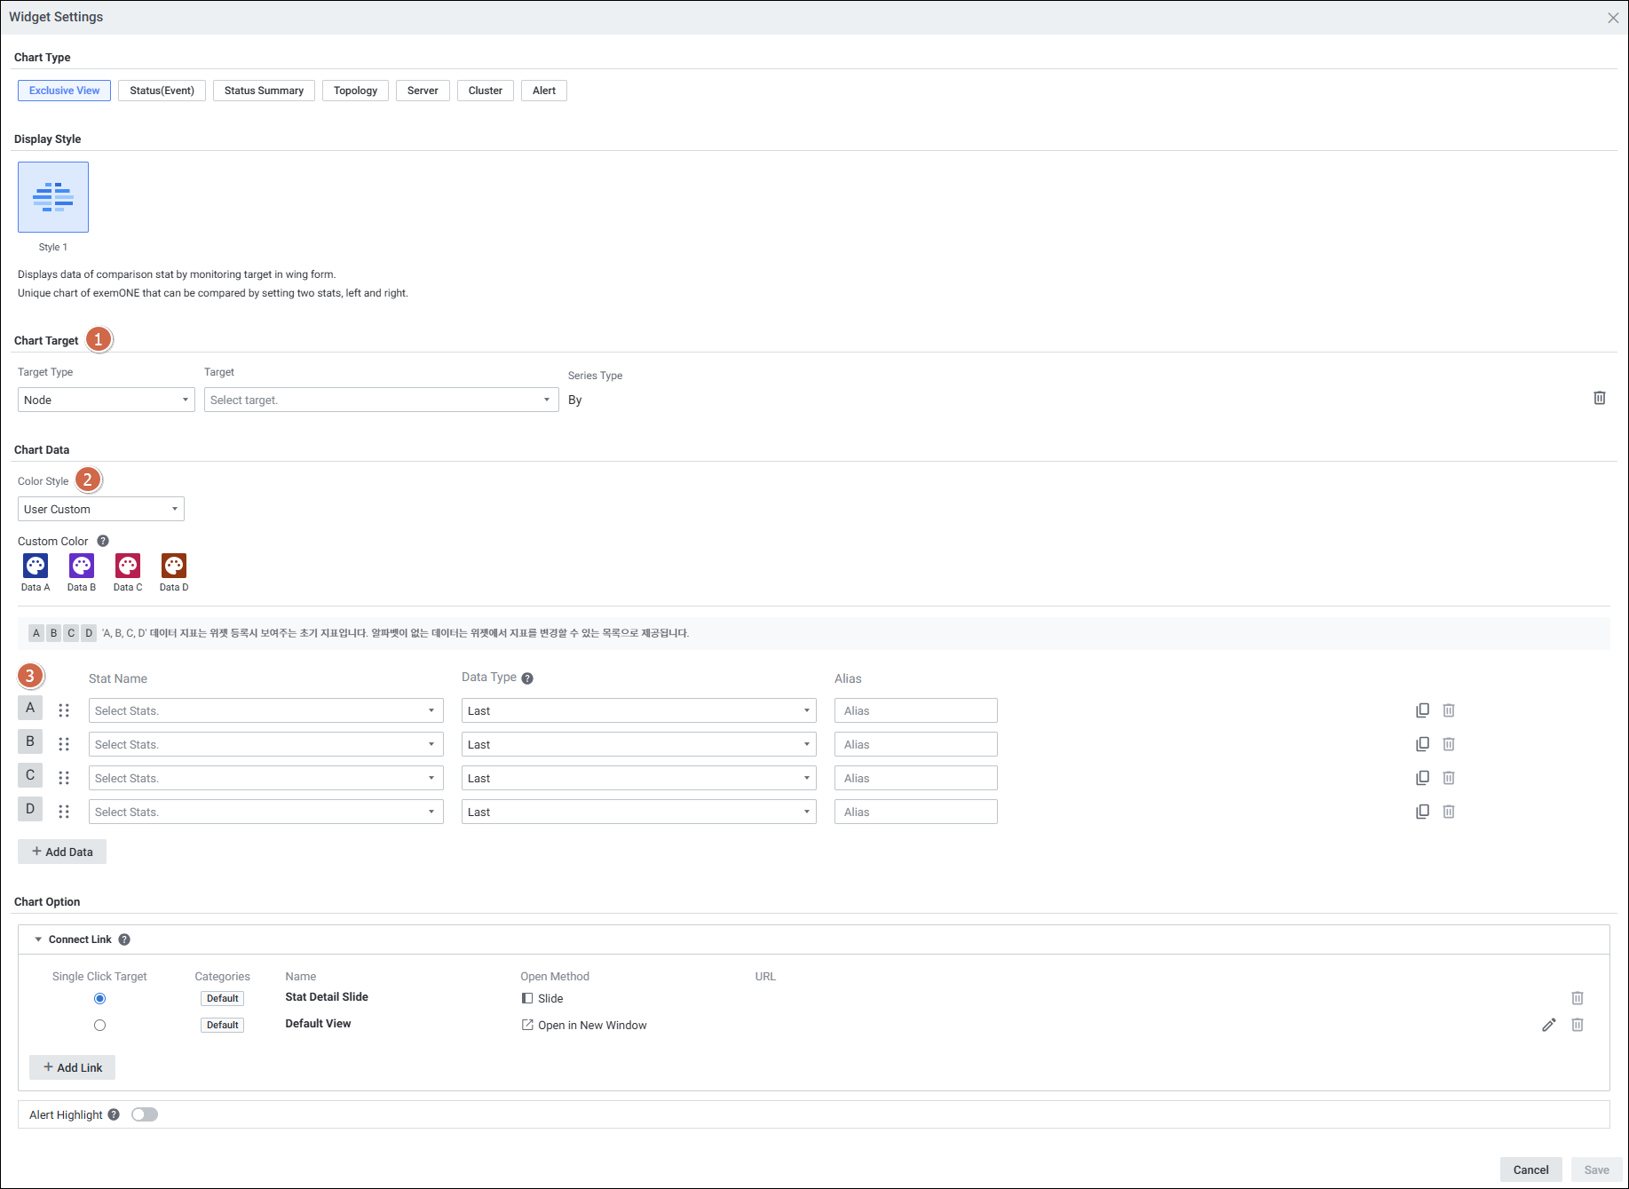Viewport: 1629px width, 1189px height.
Task: Open the Target Type Node dropdown
Action: [x=106, y=400]
